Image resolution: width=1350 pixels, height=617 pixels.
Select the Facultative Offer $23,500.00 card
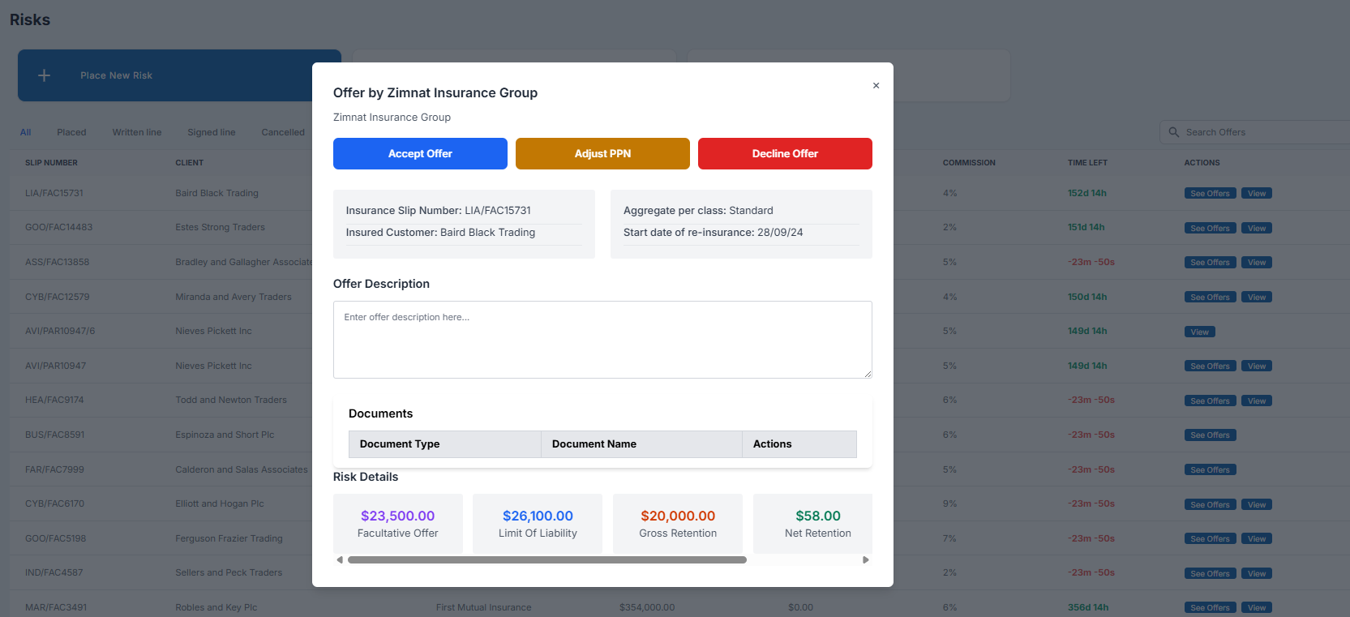[x=397, y=523]
